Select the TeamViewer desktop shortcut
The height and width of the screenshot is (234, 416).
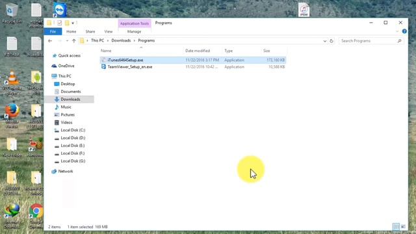(x=60, y=10)
